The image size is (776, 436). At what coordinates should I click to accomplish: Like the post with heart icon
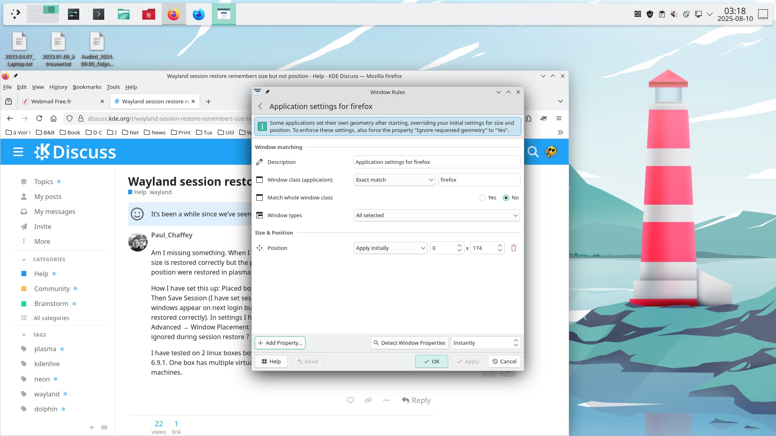coord(350,400)
